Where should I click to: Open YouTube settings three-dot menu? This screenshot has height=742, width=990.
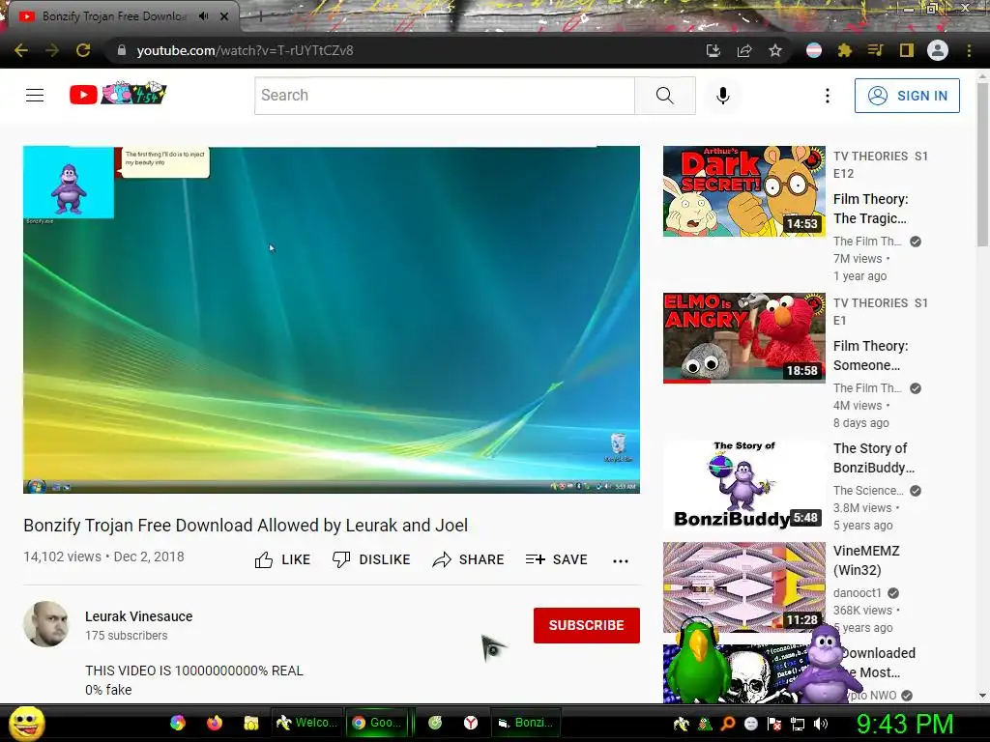tap(828, 96)
